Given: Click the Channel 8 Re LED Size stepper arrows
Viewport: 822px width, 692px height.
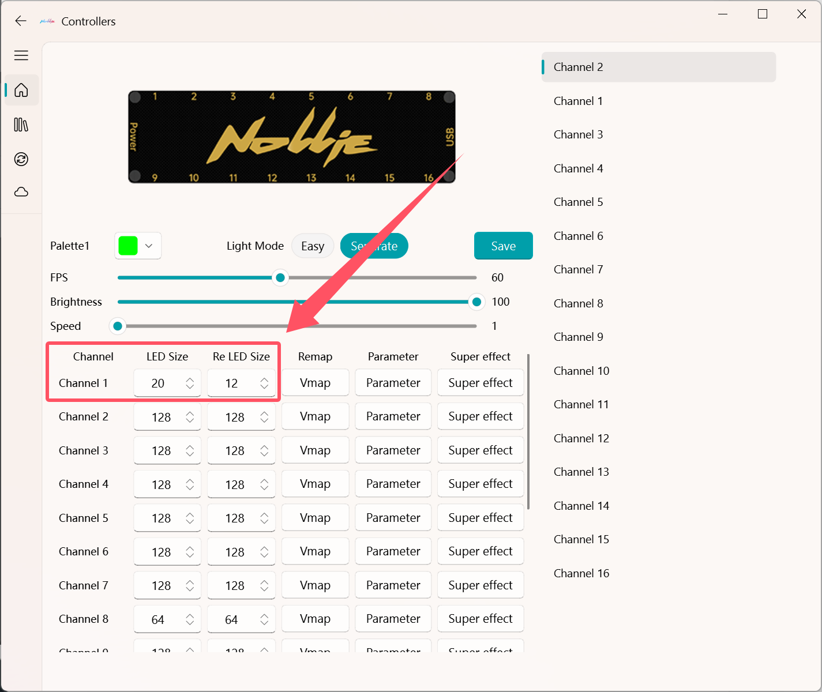Looking at the screenshot, I should point(264,619).
